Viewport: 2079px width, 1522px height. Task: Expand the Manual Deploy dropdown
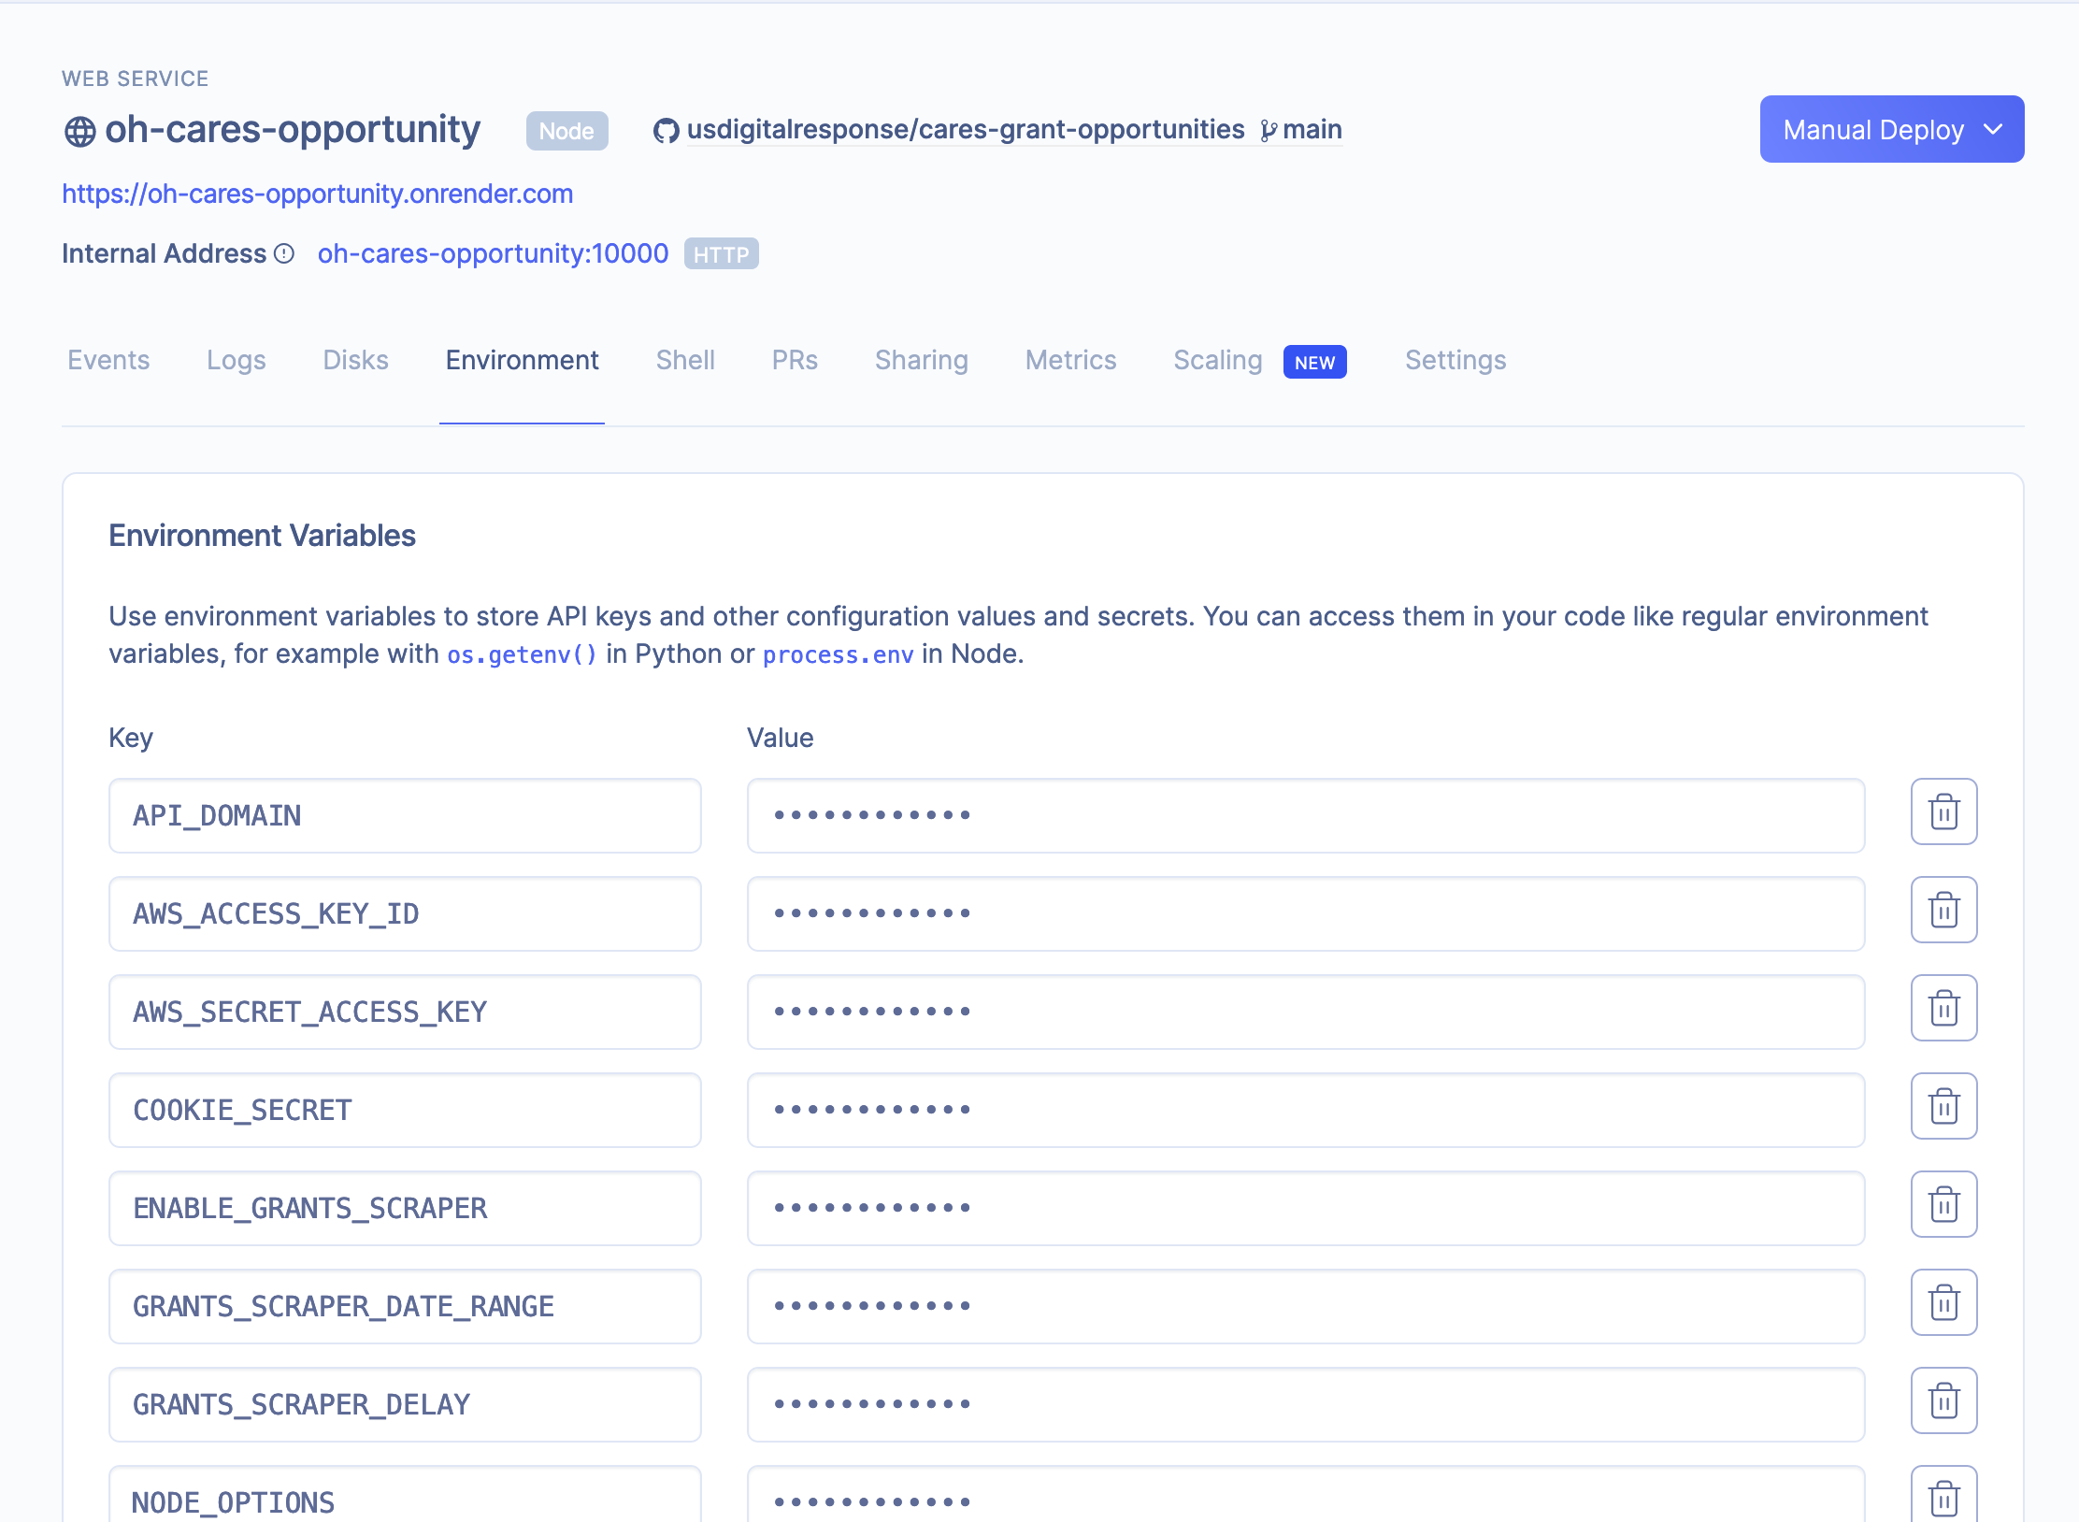tap(1987, 127)
